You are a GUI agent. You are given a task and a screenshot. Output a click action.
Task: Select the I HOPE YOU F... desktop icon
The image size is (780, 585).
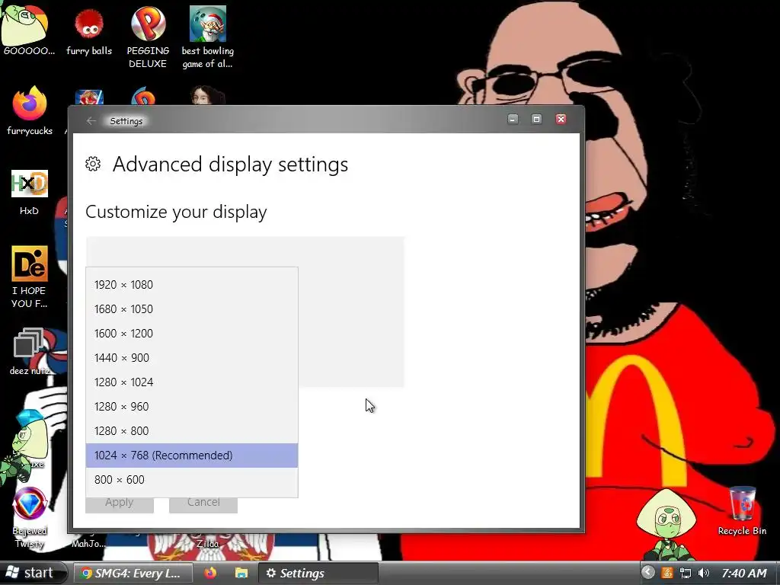point(30,277)
